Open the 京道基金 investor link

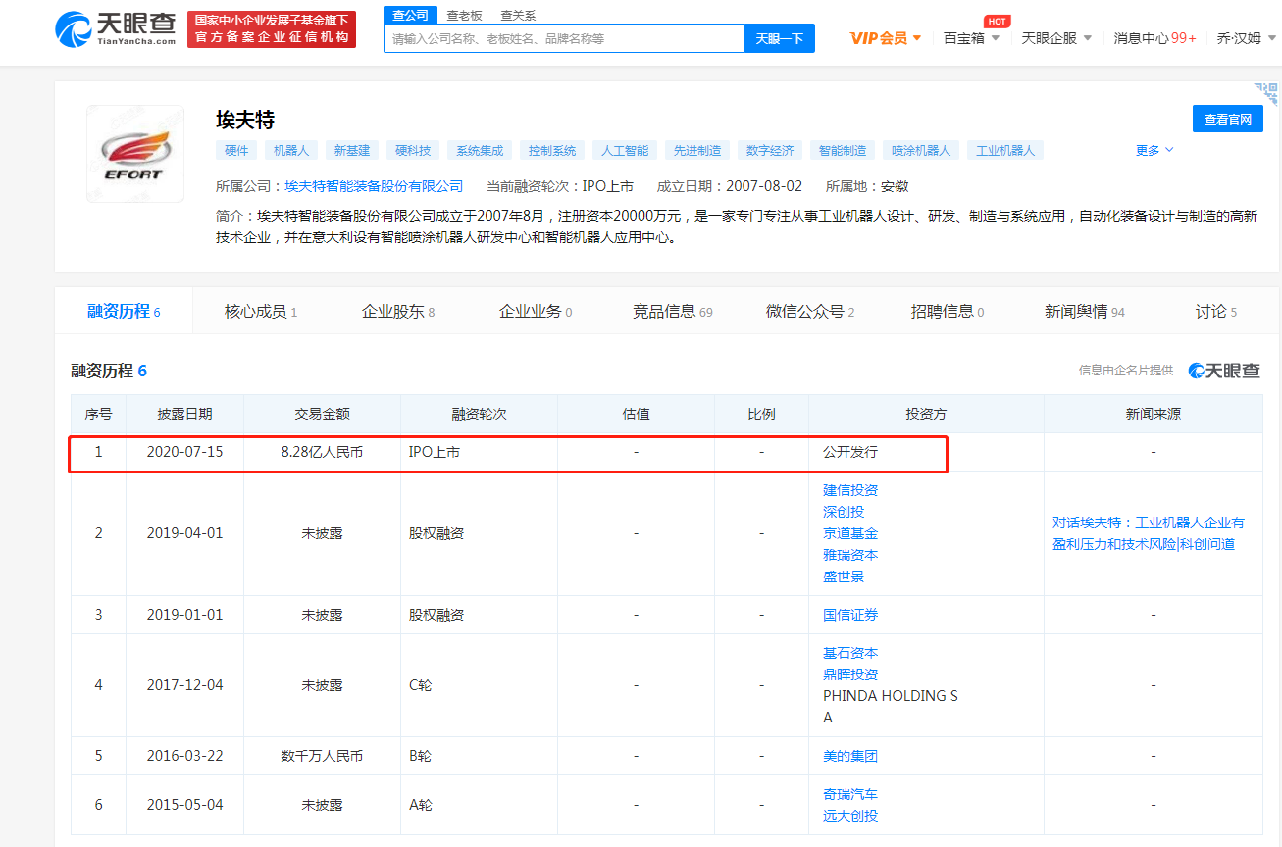click(850, 533)
